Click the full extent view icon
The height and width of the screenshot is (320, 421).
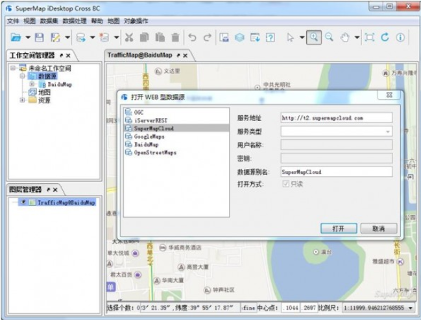click(x=370, y=38)
